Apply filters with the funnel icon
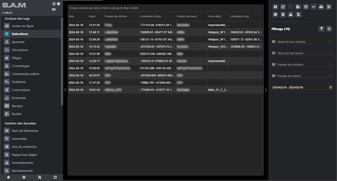This screenshot has width=337, height=181. click(x=321, y=29)
